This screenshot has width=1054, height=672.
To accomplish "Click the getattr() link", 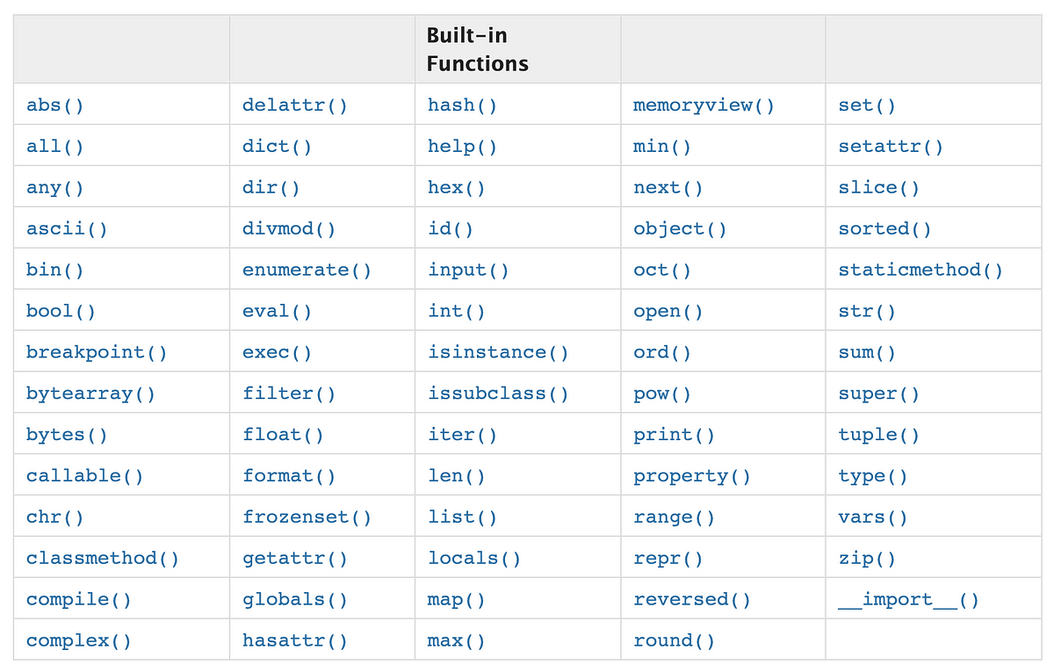I will (x=295, y=559).
